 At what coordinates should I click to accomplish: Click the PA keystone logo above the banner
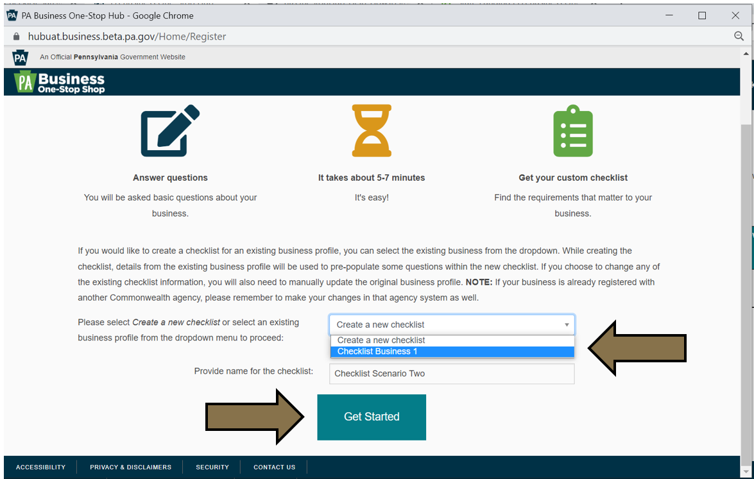click(x=20, y=56)
